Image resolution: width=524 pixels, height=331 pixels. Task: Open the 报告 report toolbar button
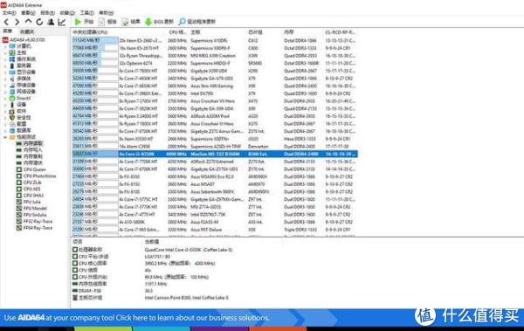107,22
